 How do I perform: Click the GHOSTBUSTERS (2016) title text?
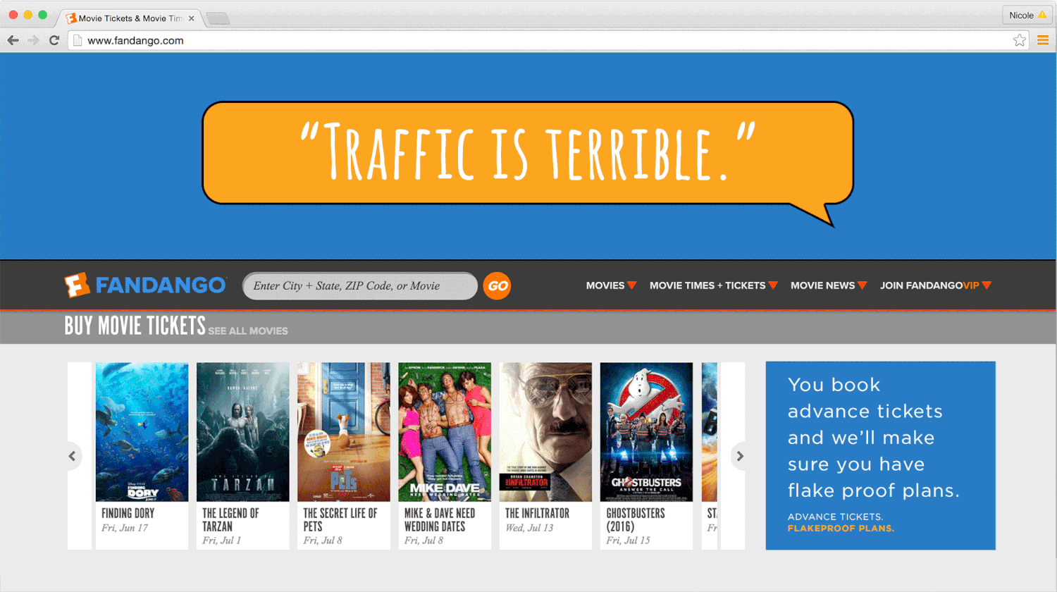click(636, 519)
